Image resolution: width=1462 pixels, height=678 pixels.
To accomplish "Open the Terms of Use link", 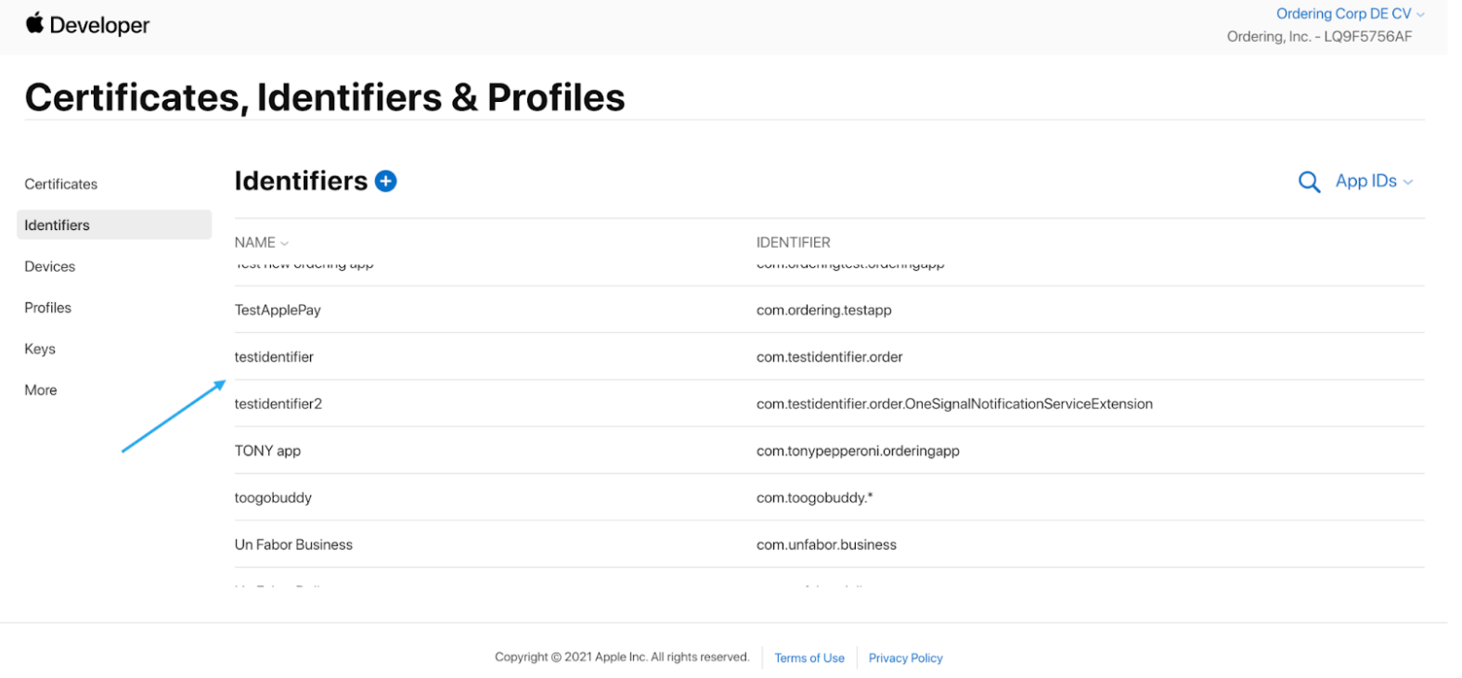I will 809,658.
